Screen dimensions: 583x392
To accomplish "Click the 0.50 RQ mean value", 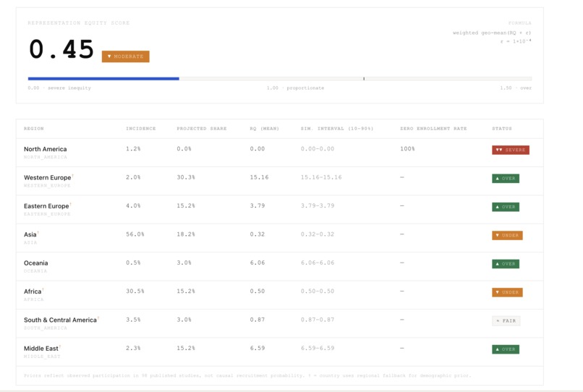I will pos(258,291).
